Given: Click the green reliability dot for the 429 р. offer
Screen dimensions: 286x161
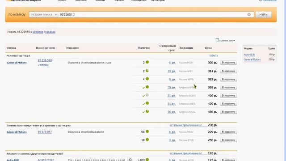Looking at the screenshot, I should click(147, 103).
